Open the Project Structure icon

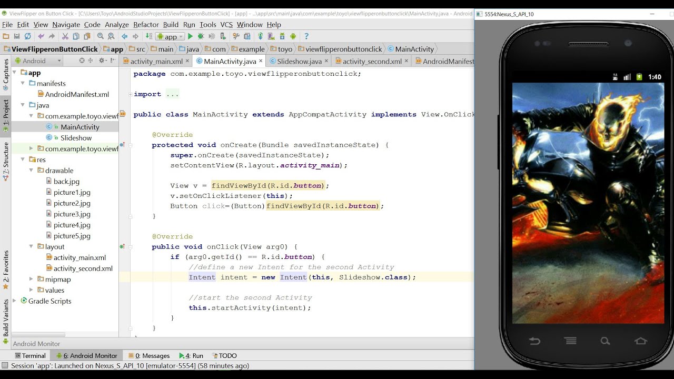click(246, 36)
